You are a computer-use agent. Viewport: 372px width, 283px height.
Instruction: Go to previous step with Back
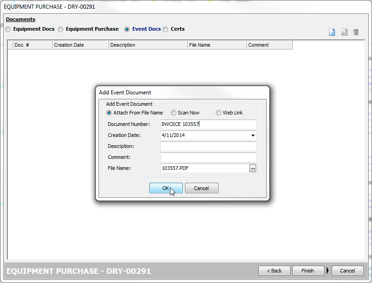274,271
